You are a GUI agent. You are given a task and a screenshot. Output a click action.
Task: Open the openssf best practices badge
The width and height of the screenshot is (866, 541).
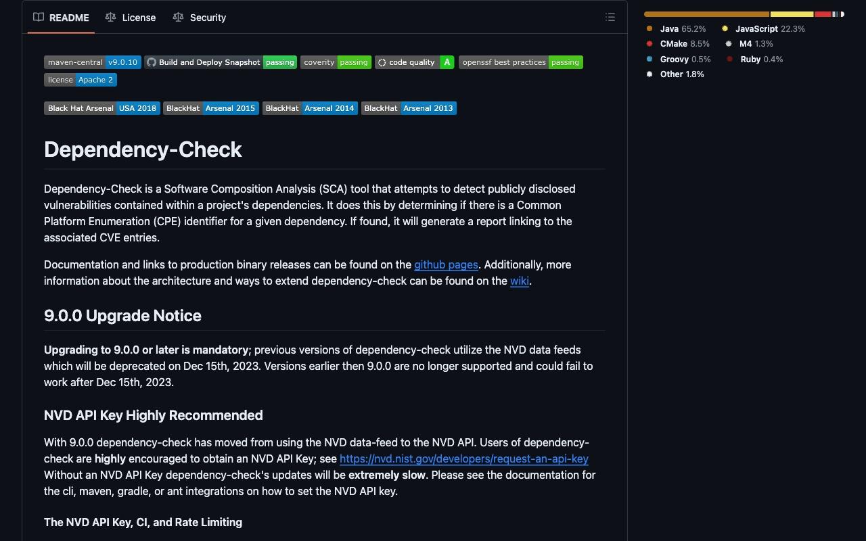521,62
